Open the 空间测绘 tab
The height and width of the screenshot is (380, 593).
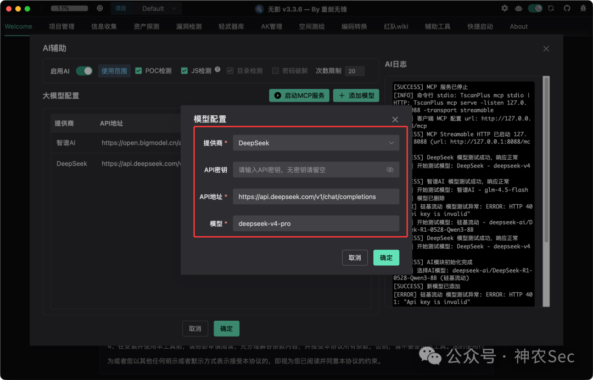click(312, 26)
